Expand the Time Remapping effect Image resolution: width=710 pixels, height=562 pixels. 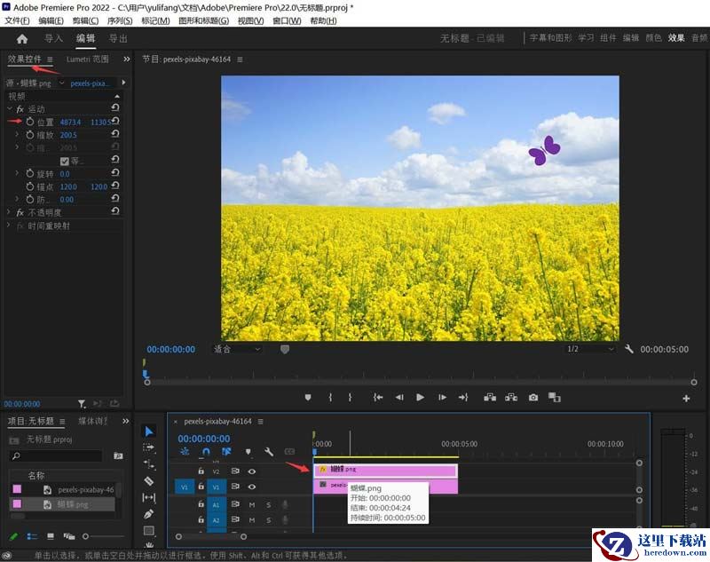(9, 225)
